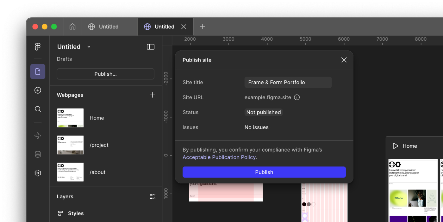Open the Search magnifier icon in sidebar

point(38,109)
